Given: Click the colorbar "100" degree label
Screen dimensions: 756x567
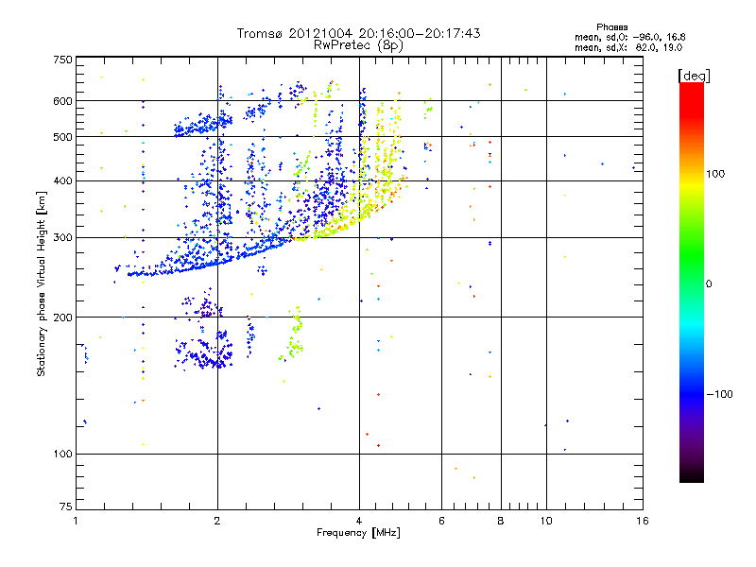Looking at the screenshot, I should coord(715,174).
